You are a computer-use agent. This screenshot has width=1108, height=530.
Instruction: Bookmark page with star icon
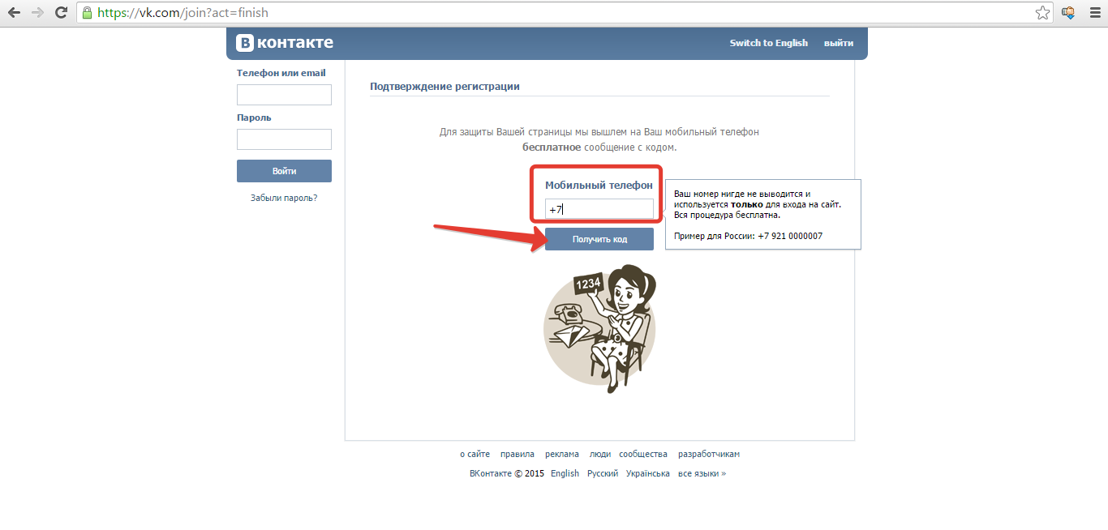click(1042, 12)
